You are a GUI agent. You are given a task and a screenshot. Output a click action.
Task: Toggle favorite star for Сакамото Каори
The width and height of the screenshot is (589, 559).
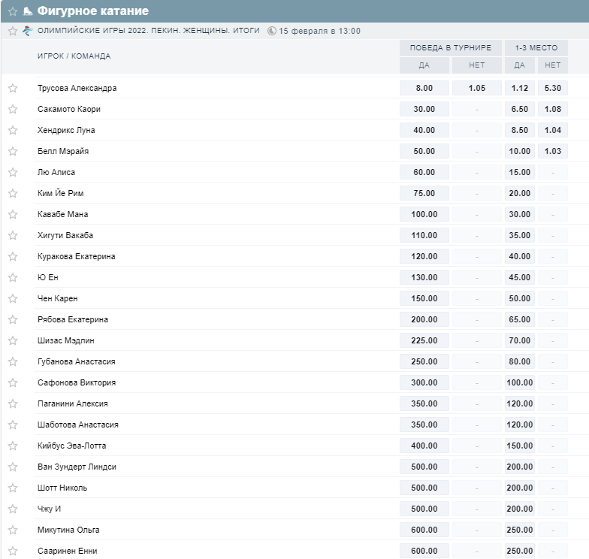(x=13, y=109)
